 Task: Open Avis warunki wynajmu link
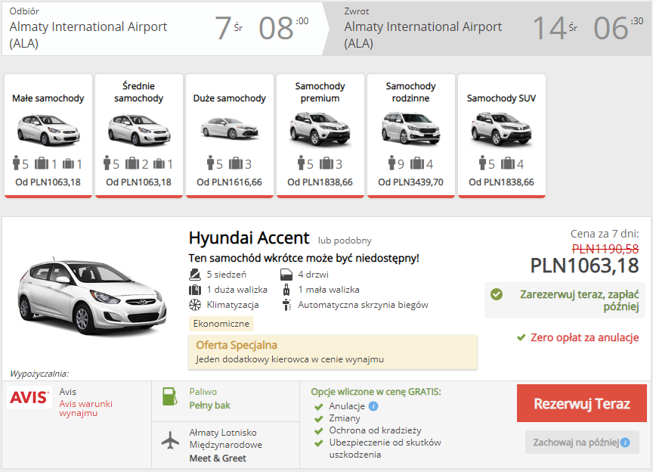coord(86,408)
